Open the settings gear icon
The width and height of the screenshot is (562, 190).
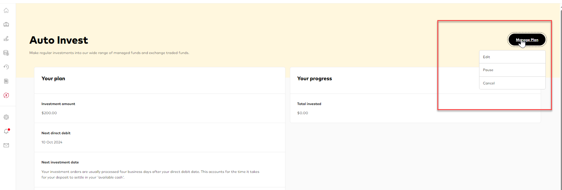coord(6,117)
